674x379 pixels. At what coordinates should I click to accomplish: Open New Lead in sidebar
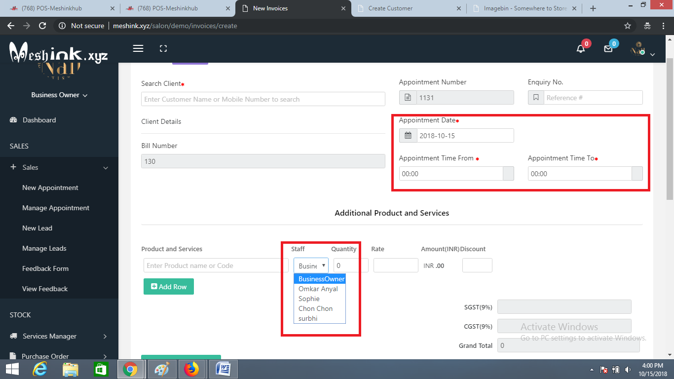point(37,228)
